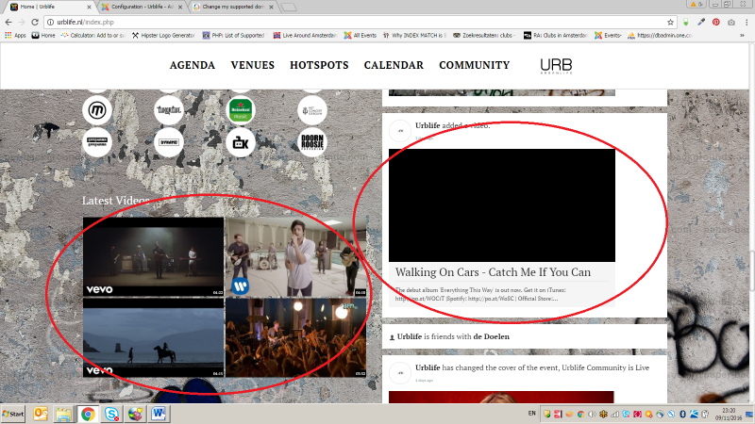Switch to the Home | Urblife tab
The width and height of the screenshot is (755, 424).
[x=51, y=7]
